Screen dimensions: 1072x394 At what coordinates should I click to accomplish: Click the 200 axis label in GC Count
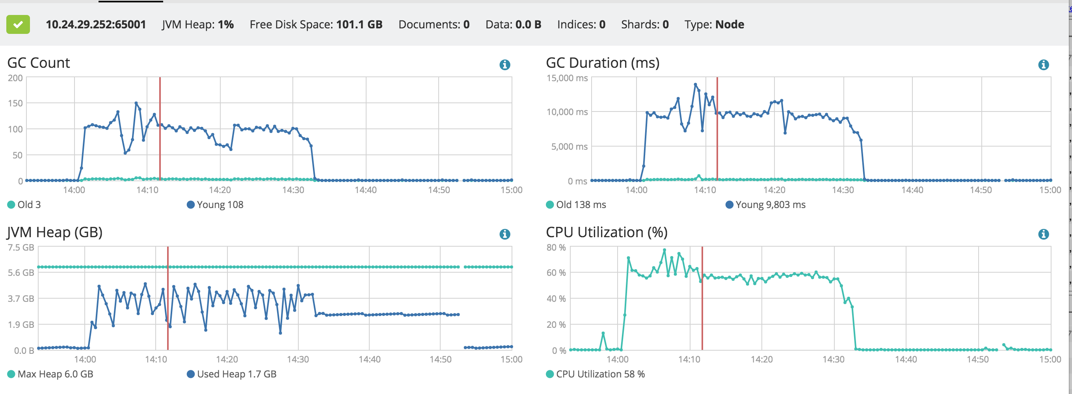[15, 78]
